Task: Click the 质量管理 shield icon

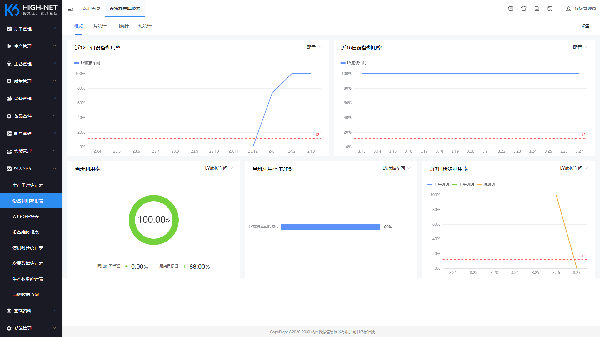Action: click(x=9, y=81)
